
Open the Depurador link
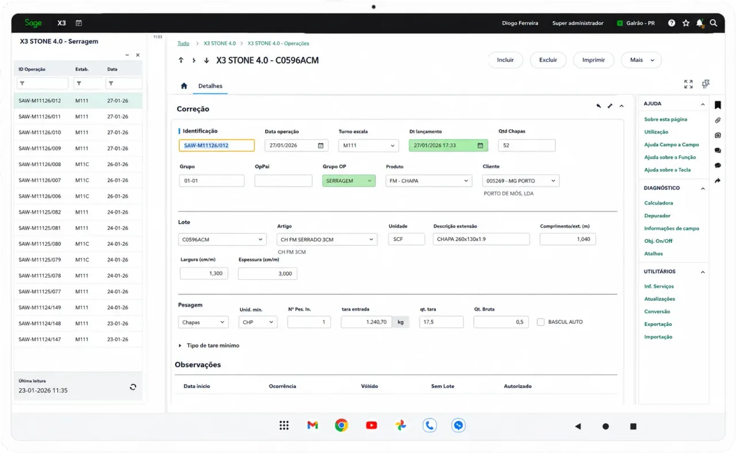tap(657, 216)
